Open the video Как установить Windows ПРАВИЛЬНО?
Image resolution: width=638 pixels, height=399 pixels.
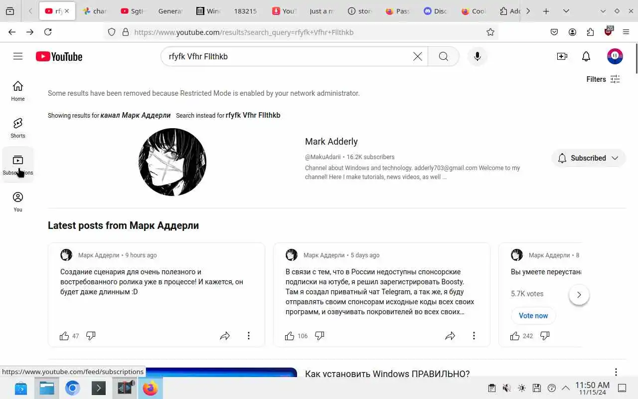coord(387,374)
